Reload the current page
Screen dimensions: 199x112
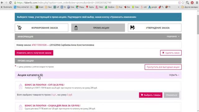coord(10,2)
